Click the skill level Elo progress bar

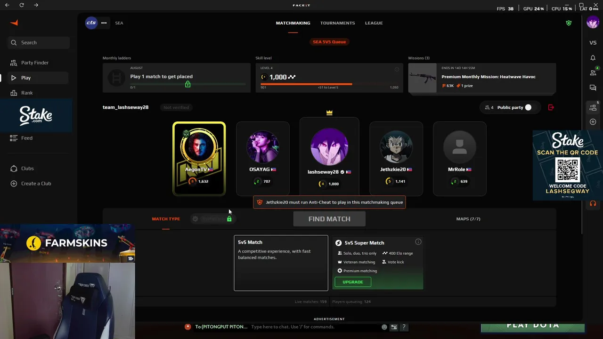coord(329,84)
